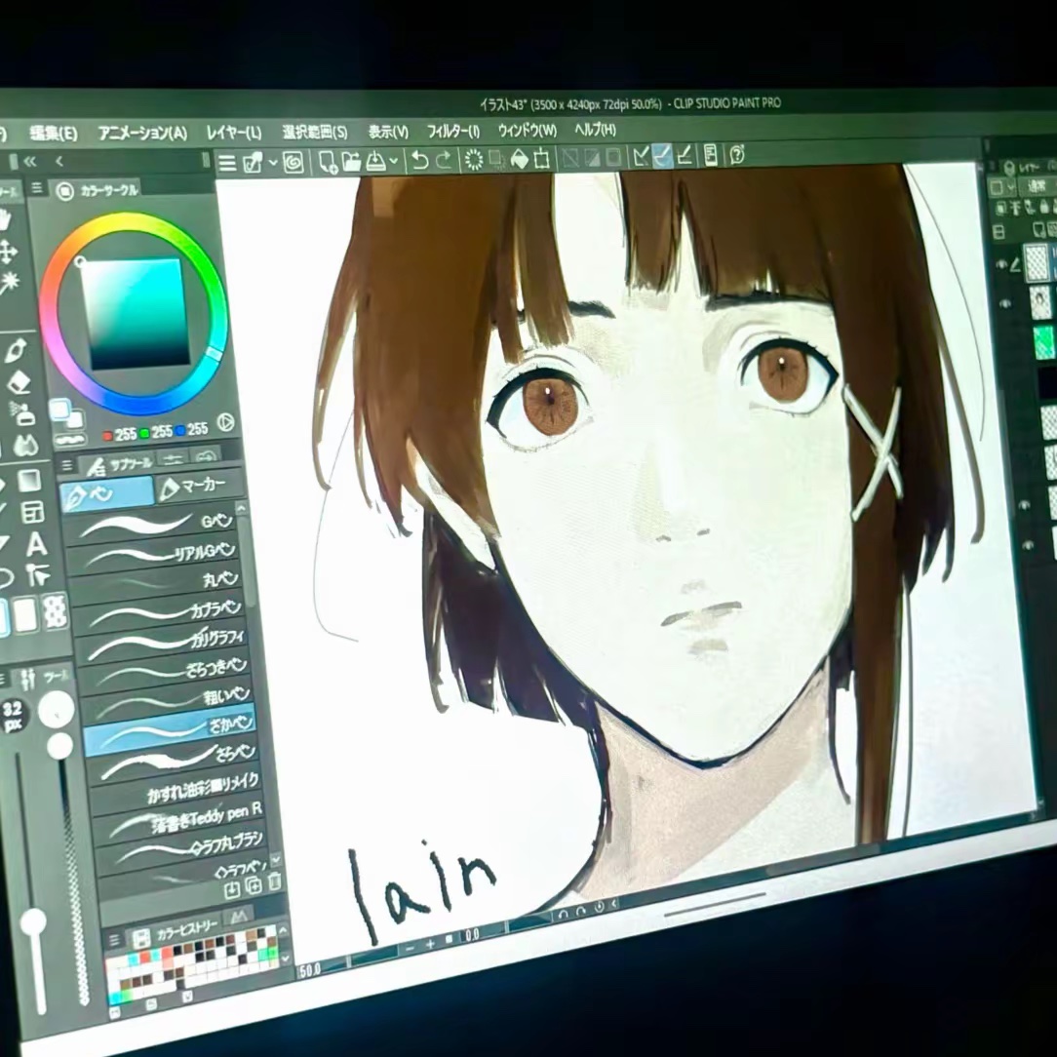This screenshot has width=1057, height=1057.
Task: Select the sub drawing color chip
Action: tap(73, 418)
